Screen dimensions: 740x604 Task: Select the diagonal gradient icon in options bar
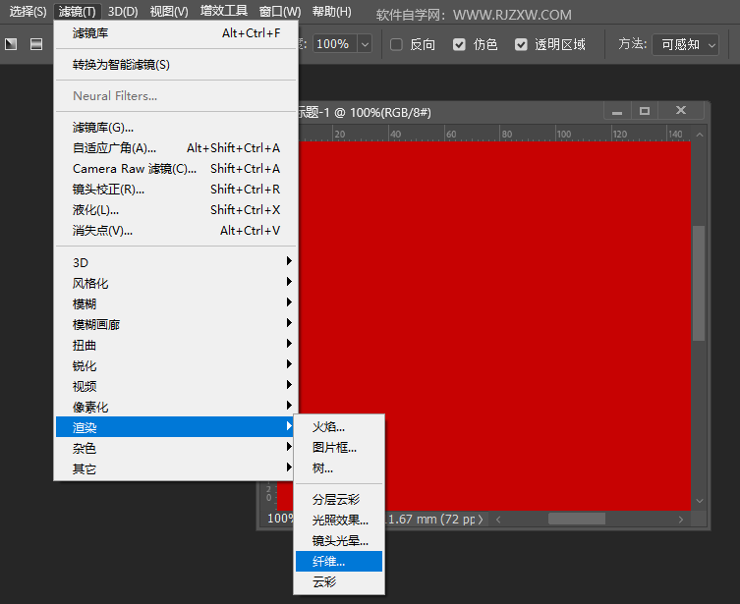pos(11,44)
